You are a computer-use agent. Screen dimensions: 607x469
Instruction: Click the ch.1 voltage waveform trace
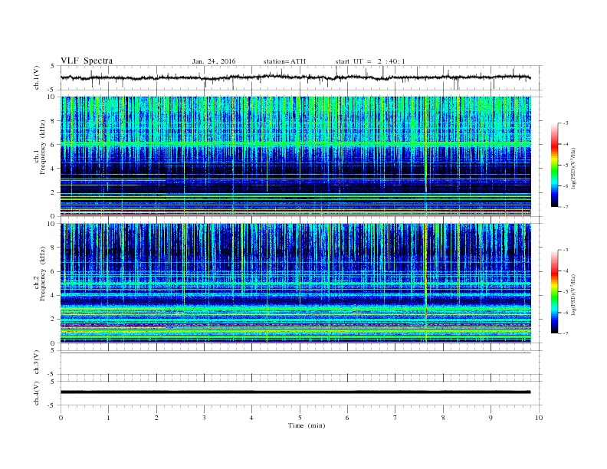click(x=296, y=77)
